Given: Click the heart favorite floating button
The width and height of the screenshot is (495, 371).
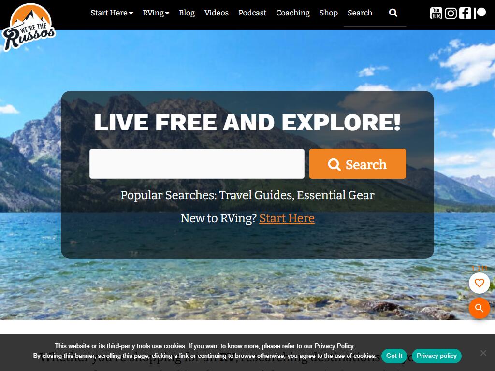Looking at the screenshot, I should tap(479, 283).
